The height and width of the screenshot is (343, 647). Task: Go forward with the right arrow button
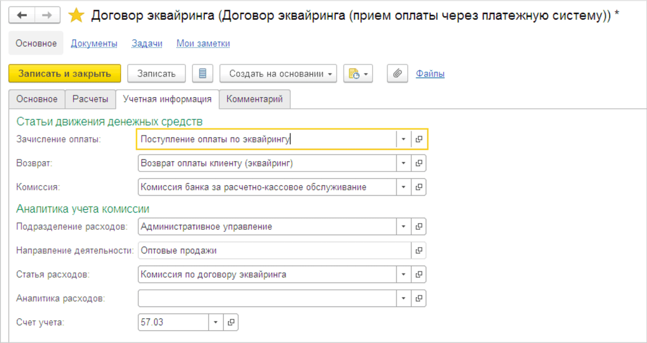(47, 16)
